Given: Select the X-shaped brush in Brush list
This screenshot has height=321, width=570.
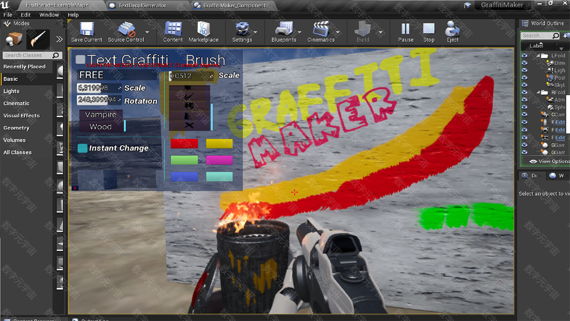Looking at the screenshot, I should [x=189, y=125].
